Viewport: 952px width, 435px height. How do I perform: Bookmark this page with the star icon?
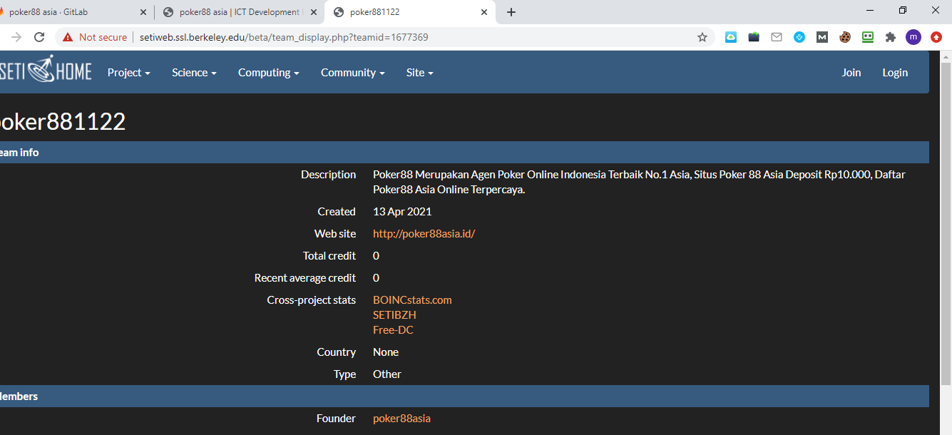(702, 37)
